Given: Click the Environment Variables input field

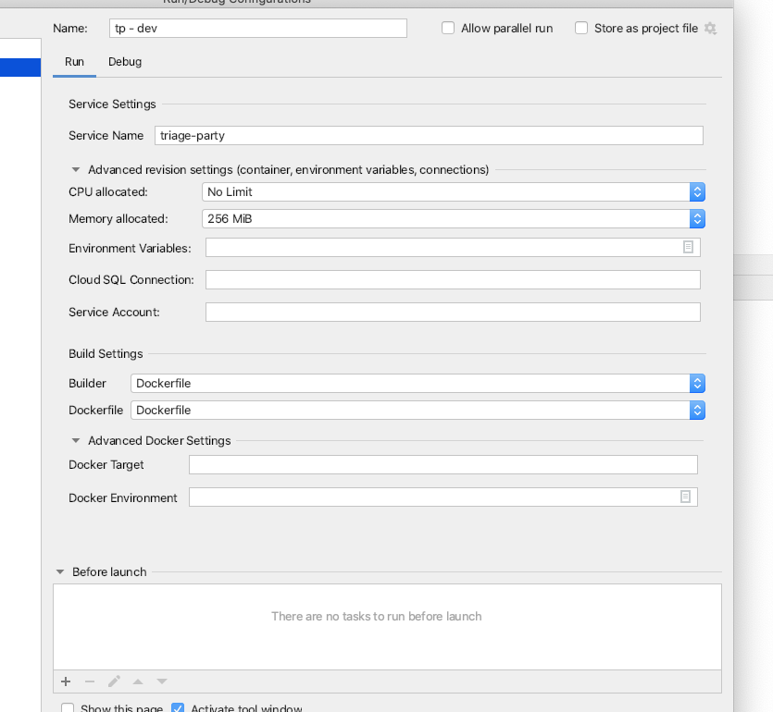Looking at the screenshot, I should 453,247.
